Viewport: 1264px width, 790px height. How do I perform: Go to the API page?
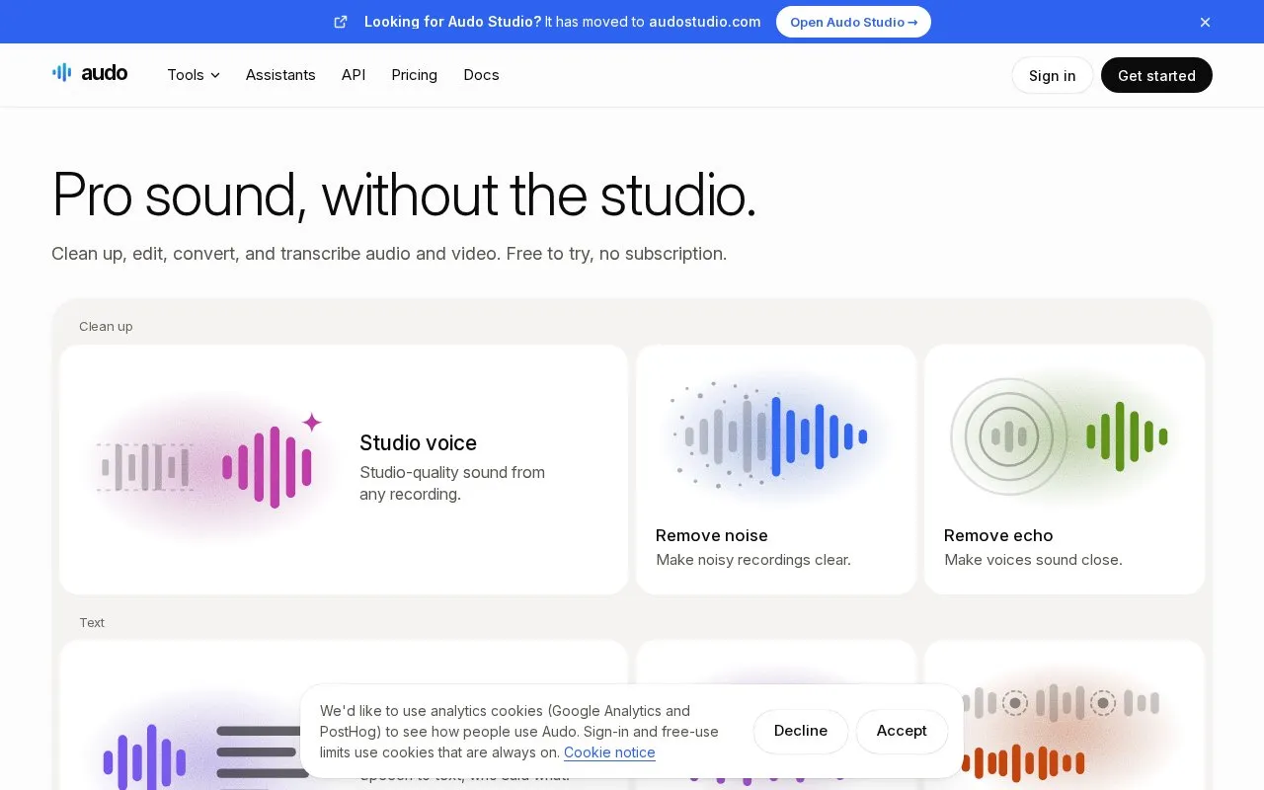click(354, 75)
